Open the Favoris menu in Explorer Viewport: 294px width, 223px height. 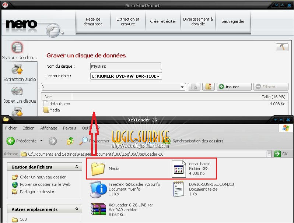point(70,128)
